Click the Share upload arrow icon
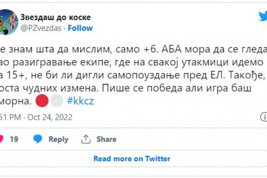 pyautogui.click(x=86, y=139)
